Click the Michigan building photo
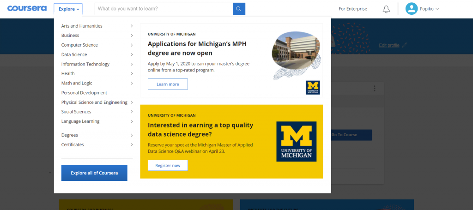The width and height of the screenshot is (473, 210). pos(296,50)
